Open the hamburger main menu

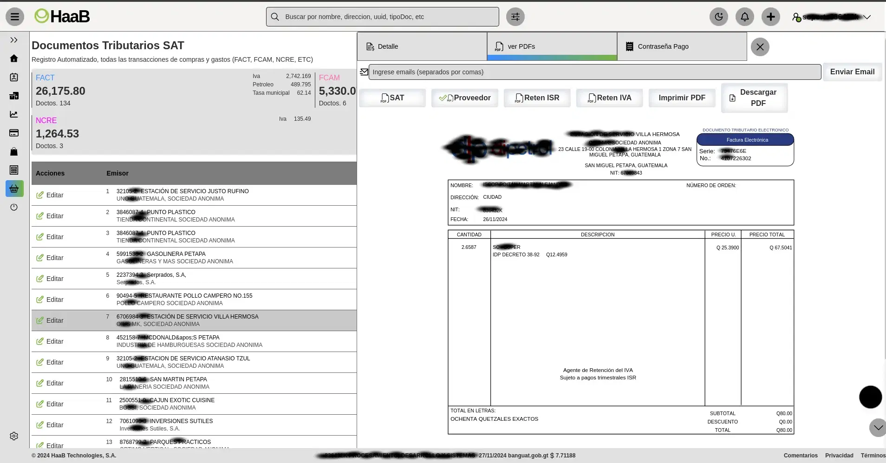pyautogui.click(x=15, y=17)
